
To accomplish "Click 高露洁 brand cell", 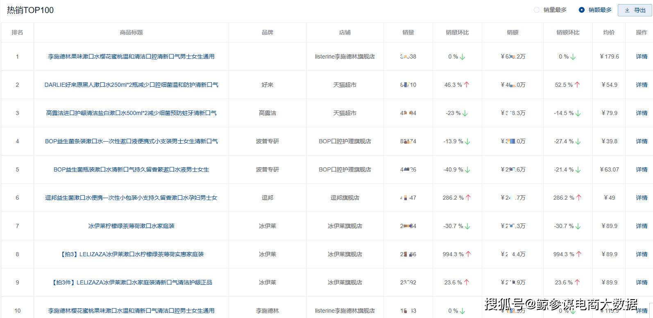I will (x=268, y=113).
